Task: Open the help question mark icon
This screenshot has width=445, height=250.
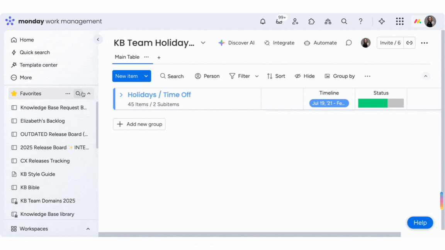Action: click(360, 21)
